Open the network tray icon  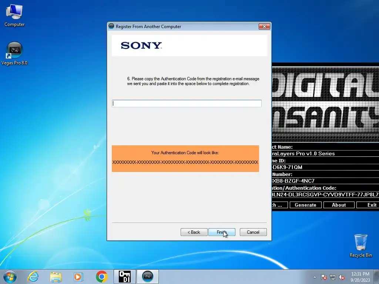point(333,277)
